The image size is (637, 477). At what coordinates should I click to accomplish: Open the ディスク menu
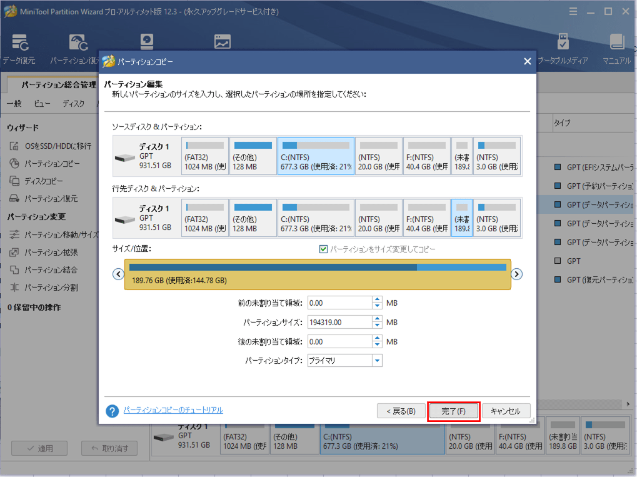[74, 104]
